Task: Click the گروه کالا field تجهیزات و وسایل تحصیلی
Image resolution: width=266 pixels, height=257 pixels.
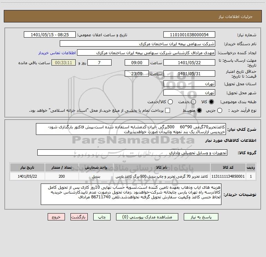Action: (x=132, y=152)
